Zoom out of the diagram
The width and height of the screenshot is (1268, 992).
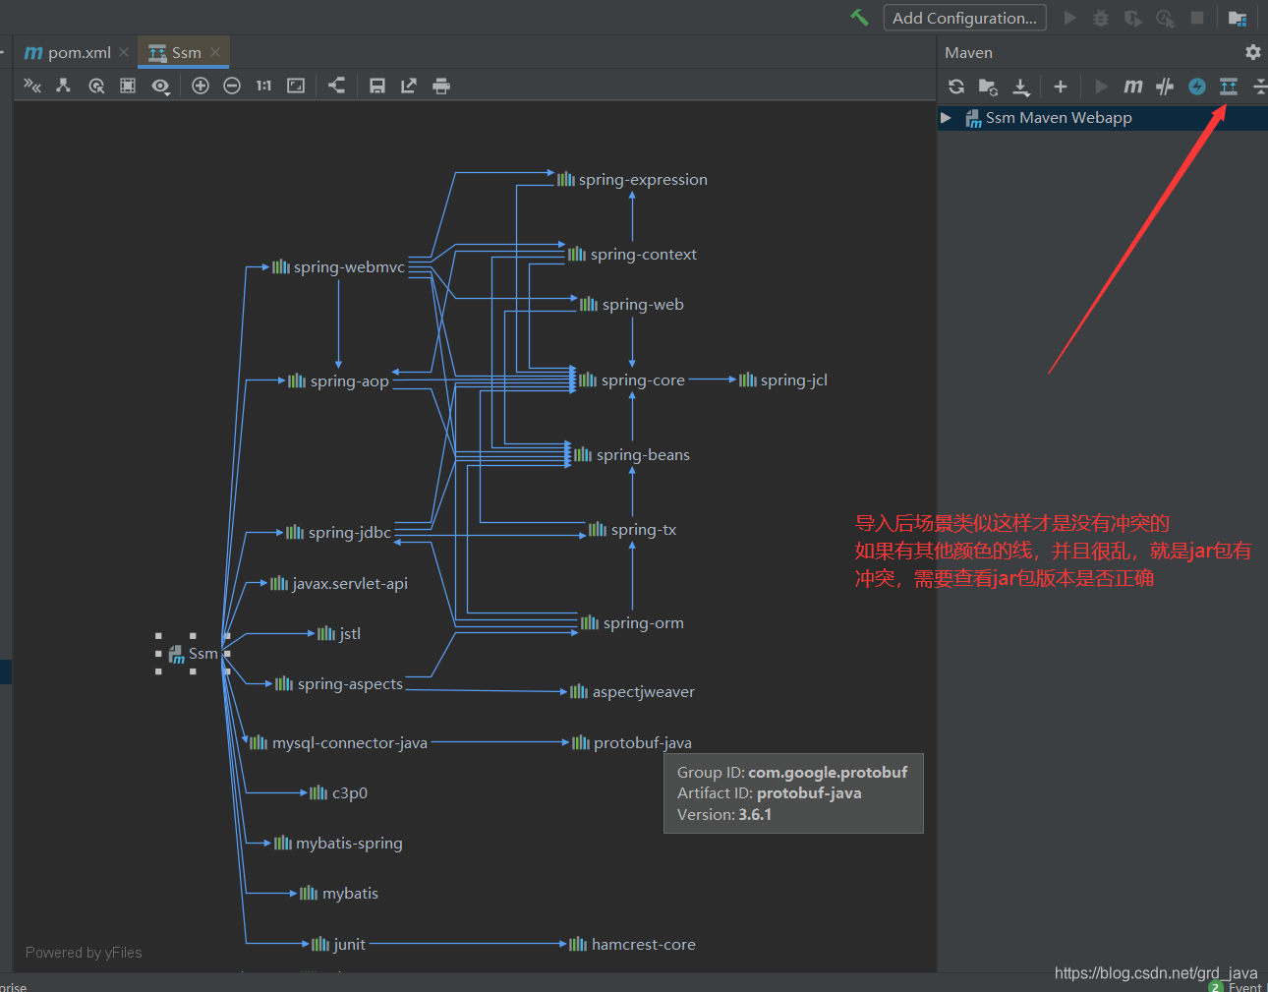pyautogui.click(x=232, y=86)
